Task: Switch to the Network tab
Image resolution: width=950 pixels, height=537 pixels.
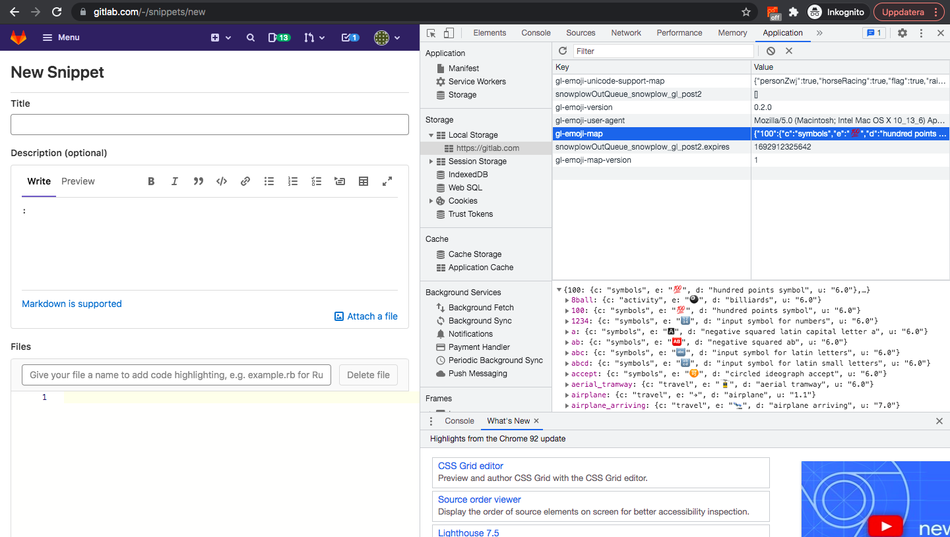Action: 625,33
